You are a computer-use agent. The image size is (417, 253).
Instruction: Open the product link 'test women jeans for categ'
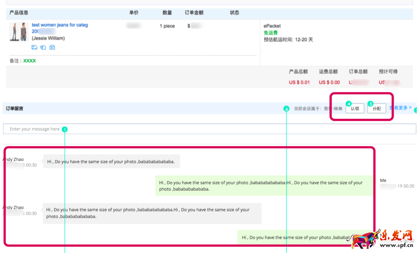coord(59,25)
